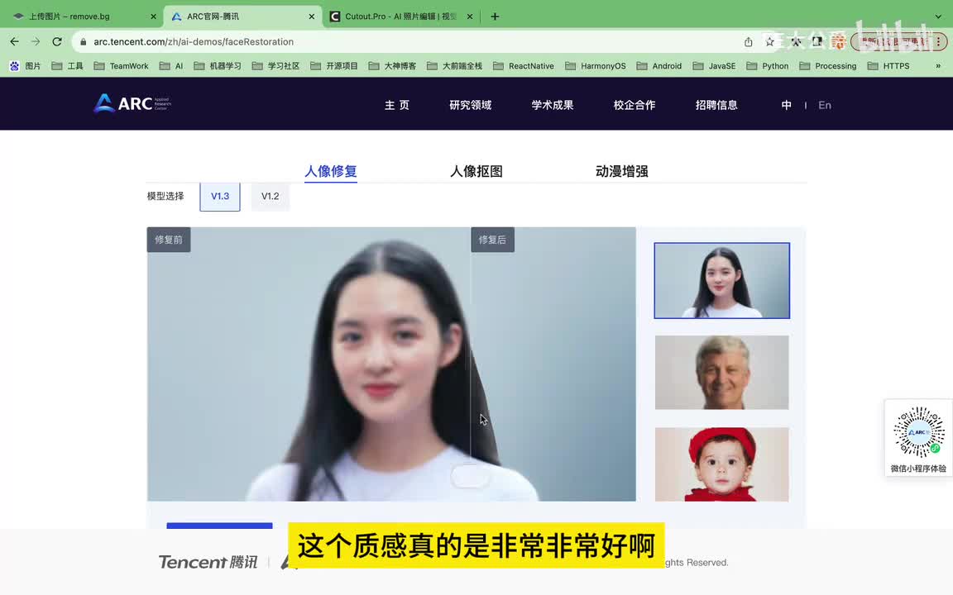Select model version V1.3
Viewport: 953px width, 595px height.
pyautogui.click(x=220, y=197)
